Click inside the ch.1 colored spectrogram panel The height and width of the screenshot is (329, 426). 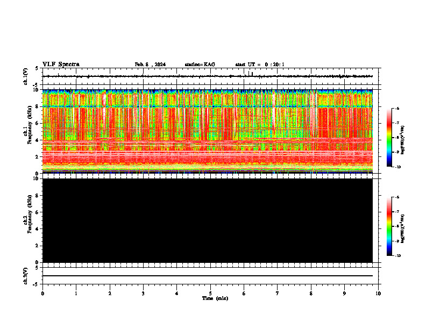tap(208, 131)
